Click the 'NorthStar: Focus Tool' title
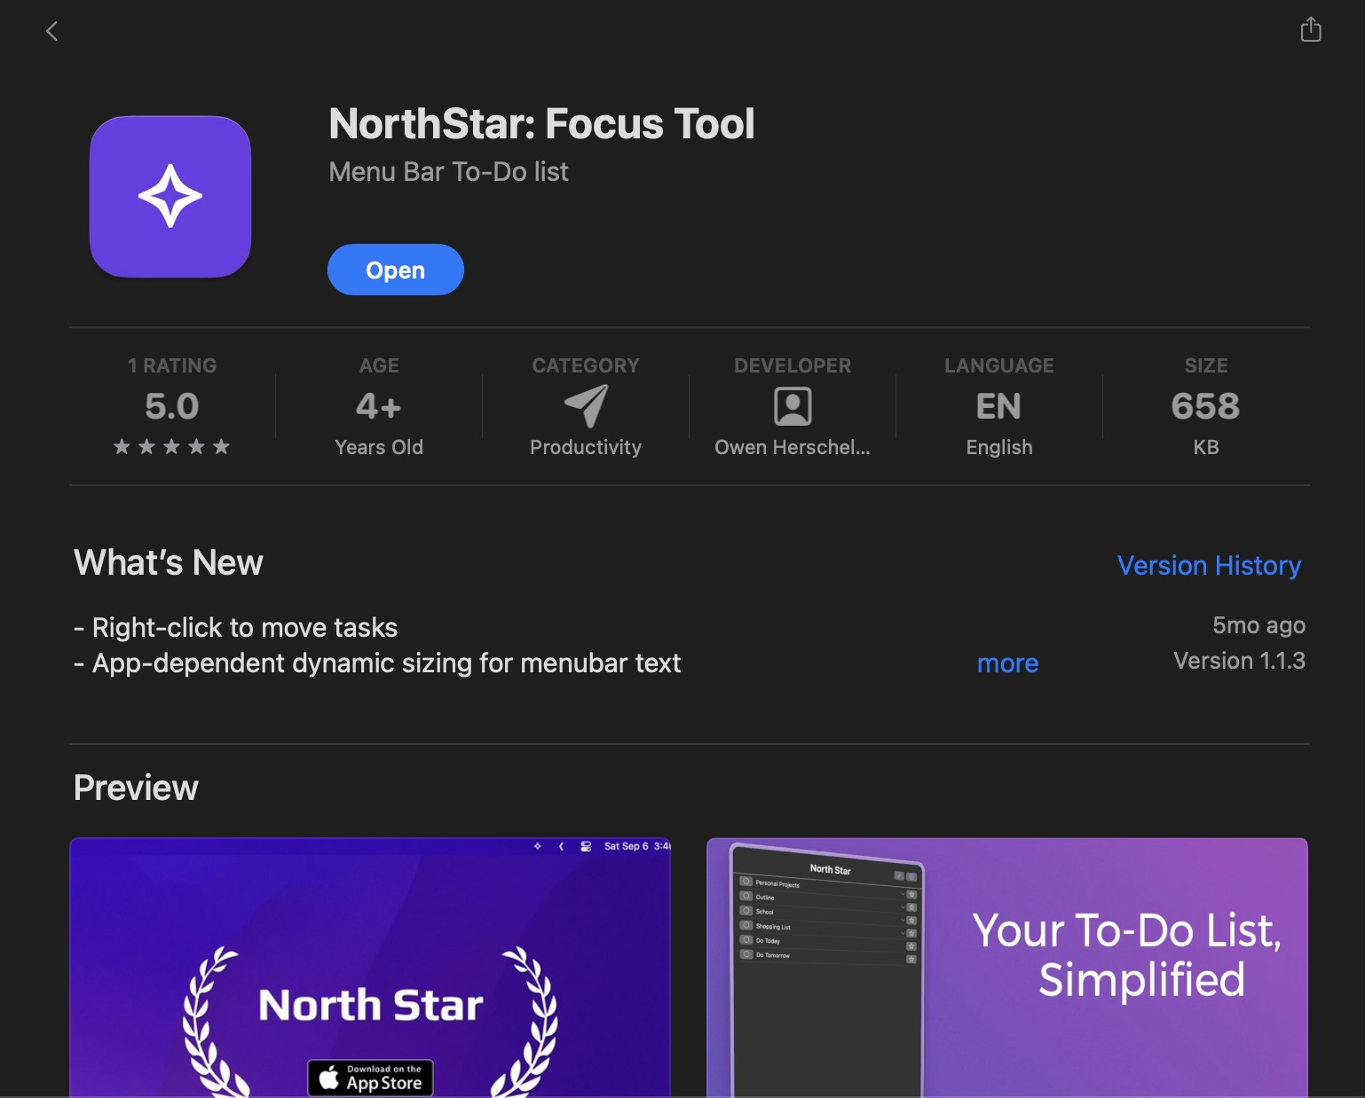This screenshot has height=1098, width=1365. [541, 123]
